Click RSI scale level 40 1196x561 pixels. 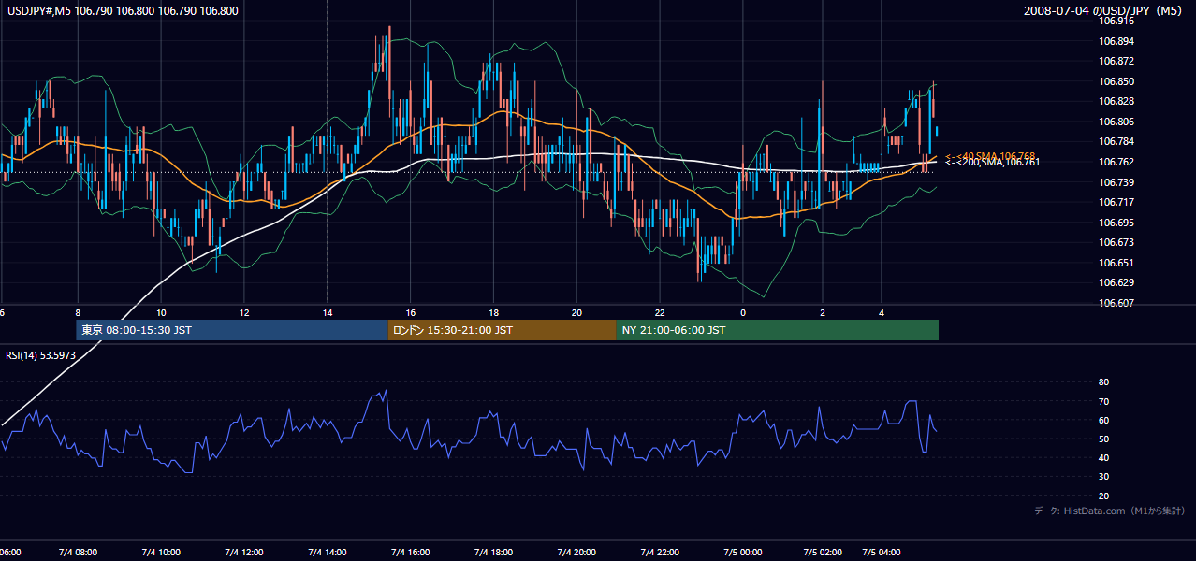(x=1104, y=457)
